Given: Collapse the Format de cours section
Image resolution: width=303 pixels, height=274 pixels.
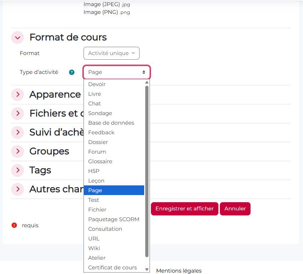Looking at the screenshot, I should [x=17, y=38].
